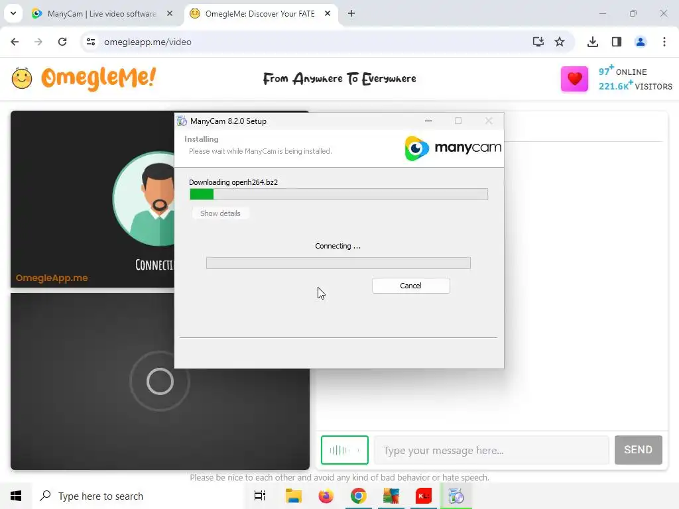Click Show details in ManyCam Setup
This screenshot has width=679, height=509.
[x=220, y=213]
